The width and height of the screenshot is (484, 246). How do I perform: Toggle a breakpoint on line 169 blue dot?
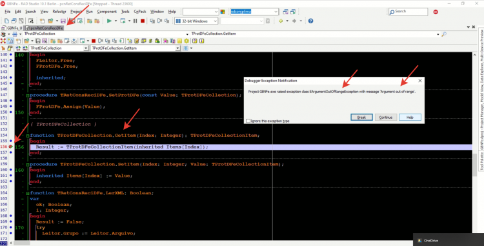[x=11, y=221]
